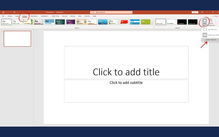Select the solid black variant swatch
This screenshot has width=219, height=137.
tap(182, 22)
